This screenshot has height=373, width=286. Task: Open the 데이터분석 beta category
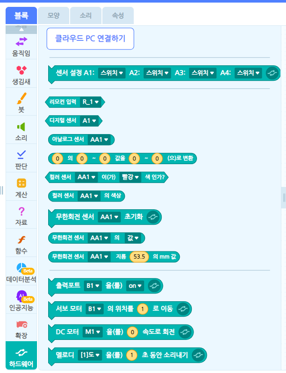click(21, 272)
